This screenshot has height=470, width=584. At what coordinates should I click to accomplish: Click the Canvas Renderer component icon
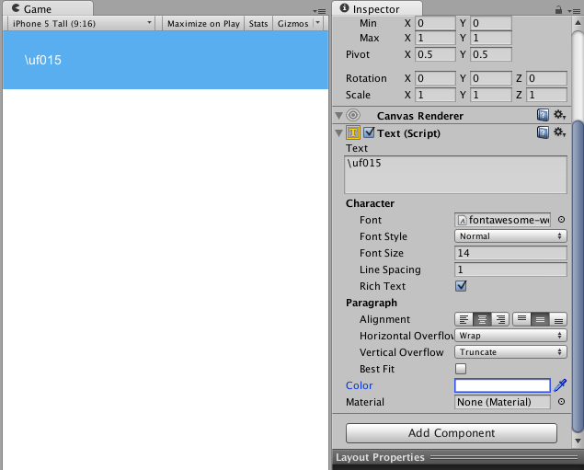(353, 116)
